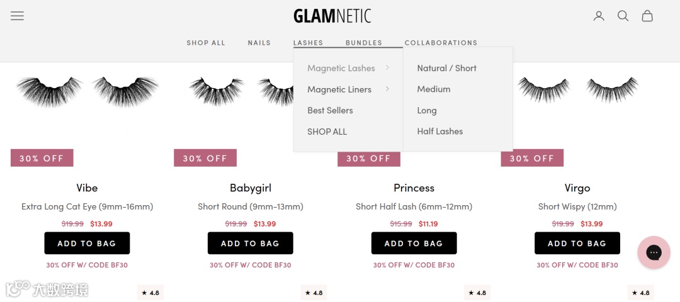
Task: Select the BUNDLES menu item
Action: [x=364, y=43]
